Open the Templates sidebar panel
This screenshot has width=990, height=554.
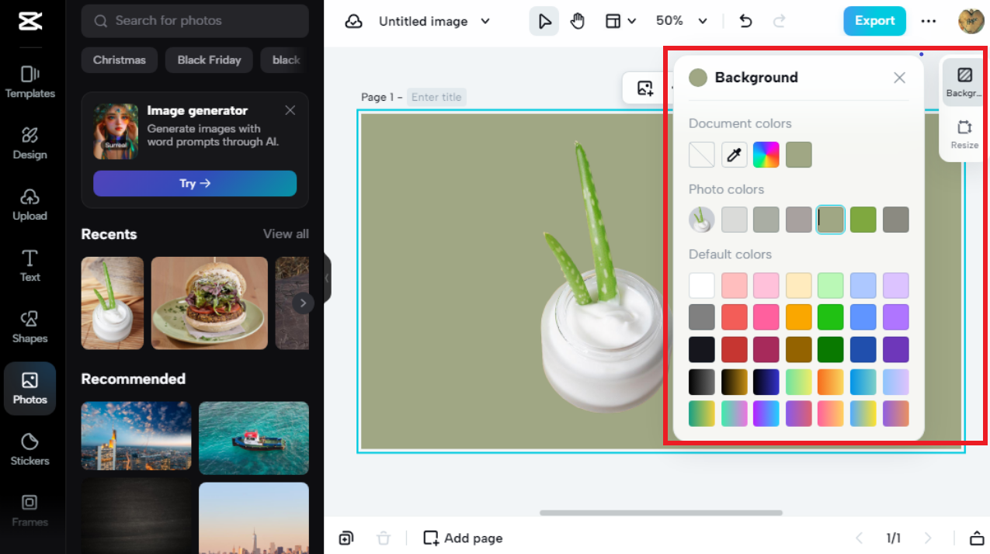click(x=30, y=82)
